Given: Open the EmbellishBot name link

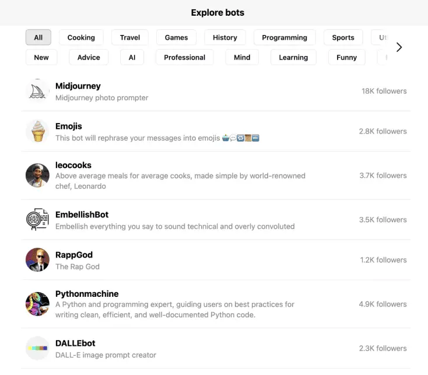Looking at the screenshot, I should [x=82, y=215].
